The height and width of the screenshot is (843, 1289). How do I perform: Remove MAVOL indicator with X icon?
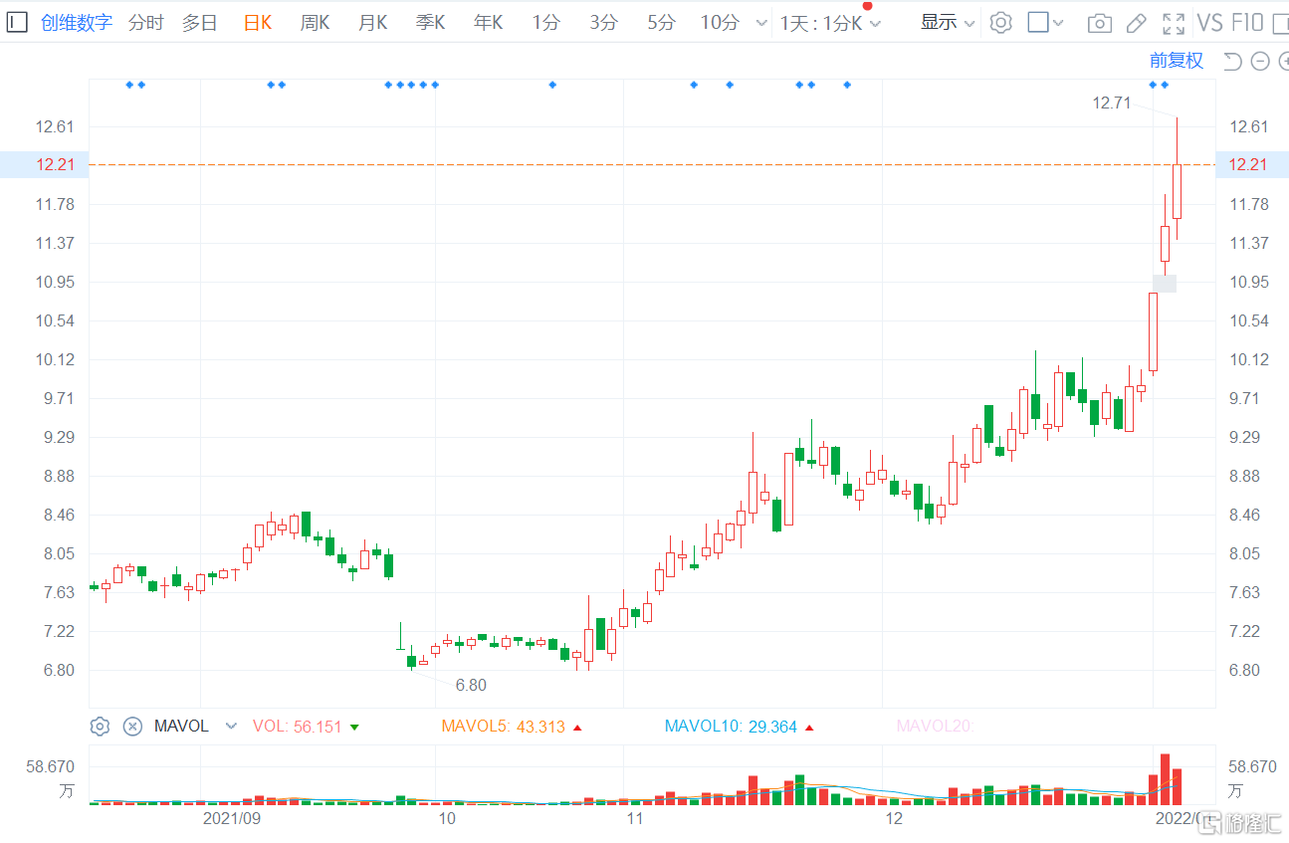coord(132,727)
